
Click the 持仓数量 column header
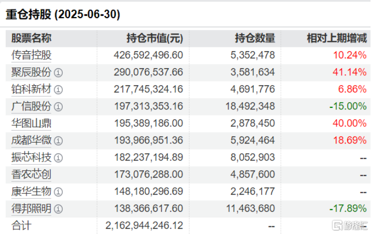254,38
